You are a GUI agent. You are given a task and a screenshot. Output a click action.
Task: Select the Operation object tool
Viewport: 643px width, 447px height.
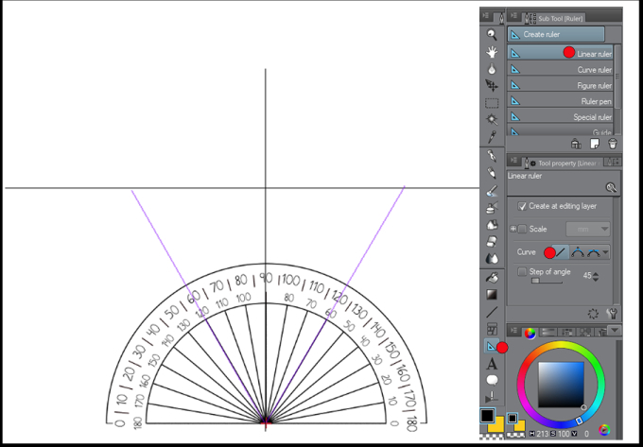[492, 69]
